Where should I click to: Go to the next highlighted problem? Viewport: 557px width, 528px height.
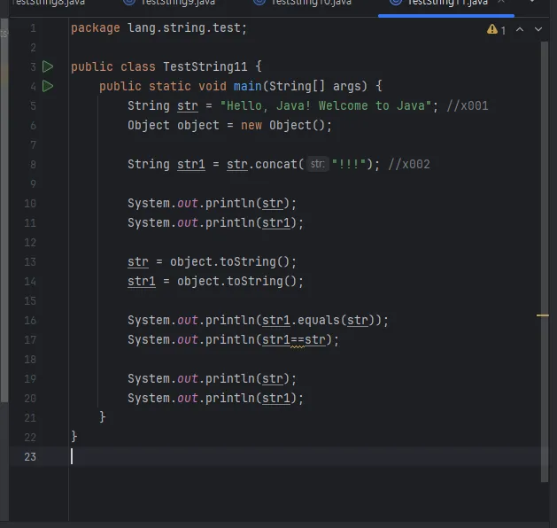point(538,29)
